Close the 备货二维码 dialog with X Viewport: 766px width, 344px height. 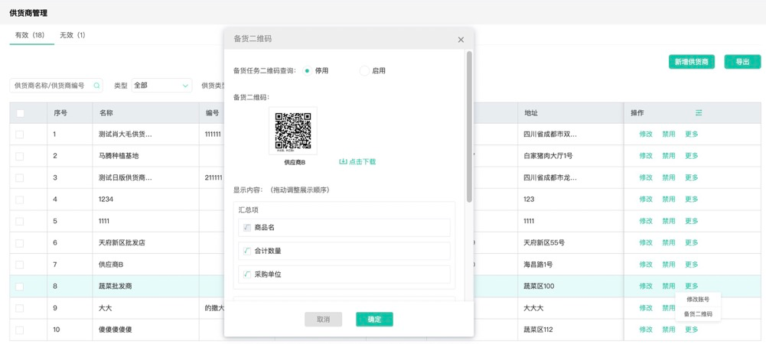(x=461, y=40)
